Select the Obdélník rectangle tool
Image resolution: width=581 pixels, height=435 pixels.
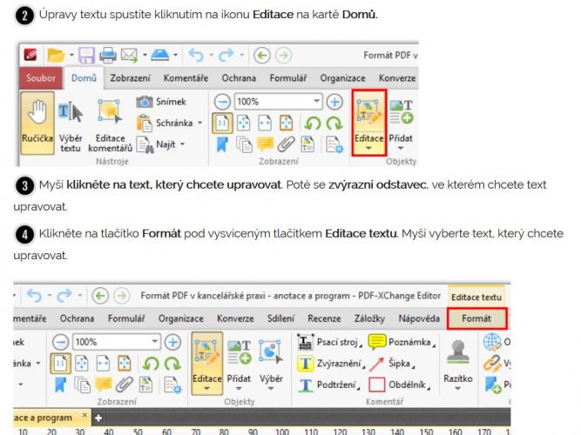pos(400,385)
